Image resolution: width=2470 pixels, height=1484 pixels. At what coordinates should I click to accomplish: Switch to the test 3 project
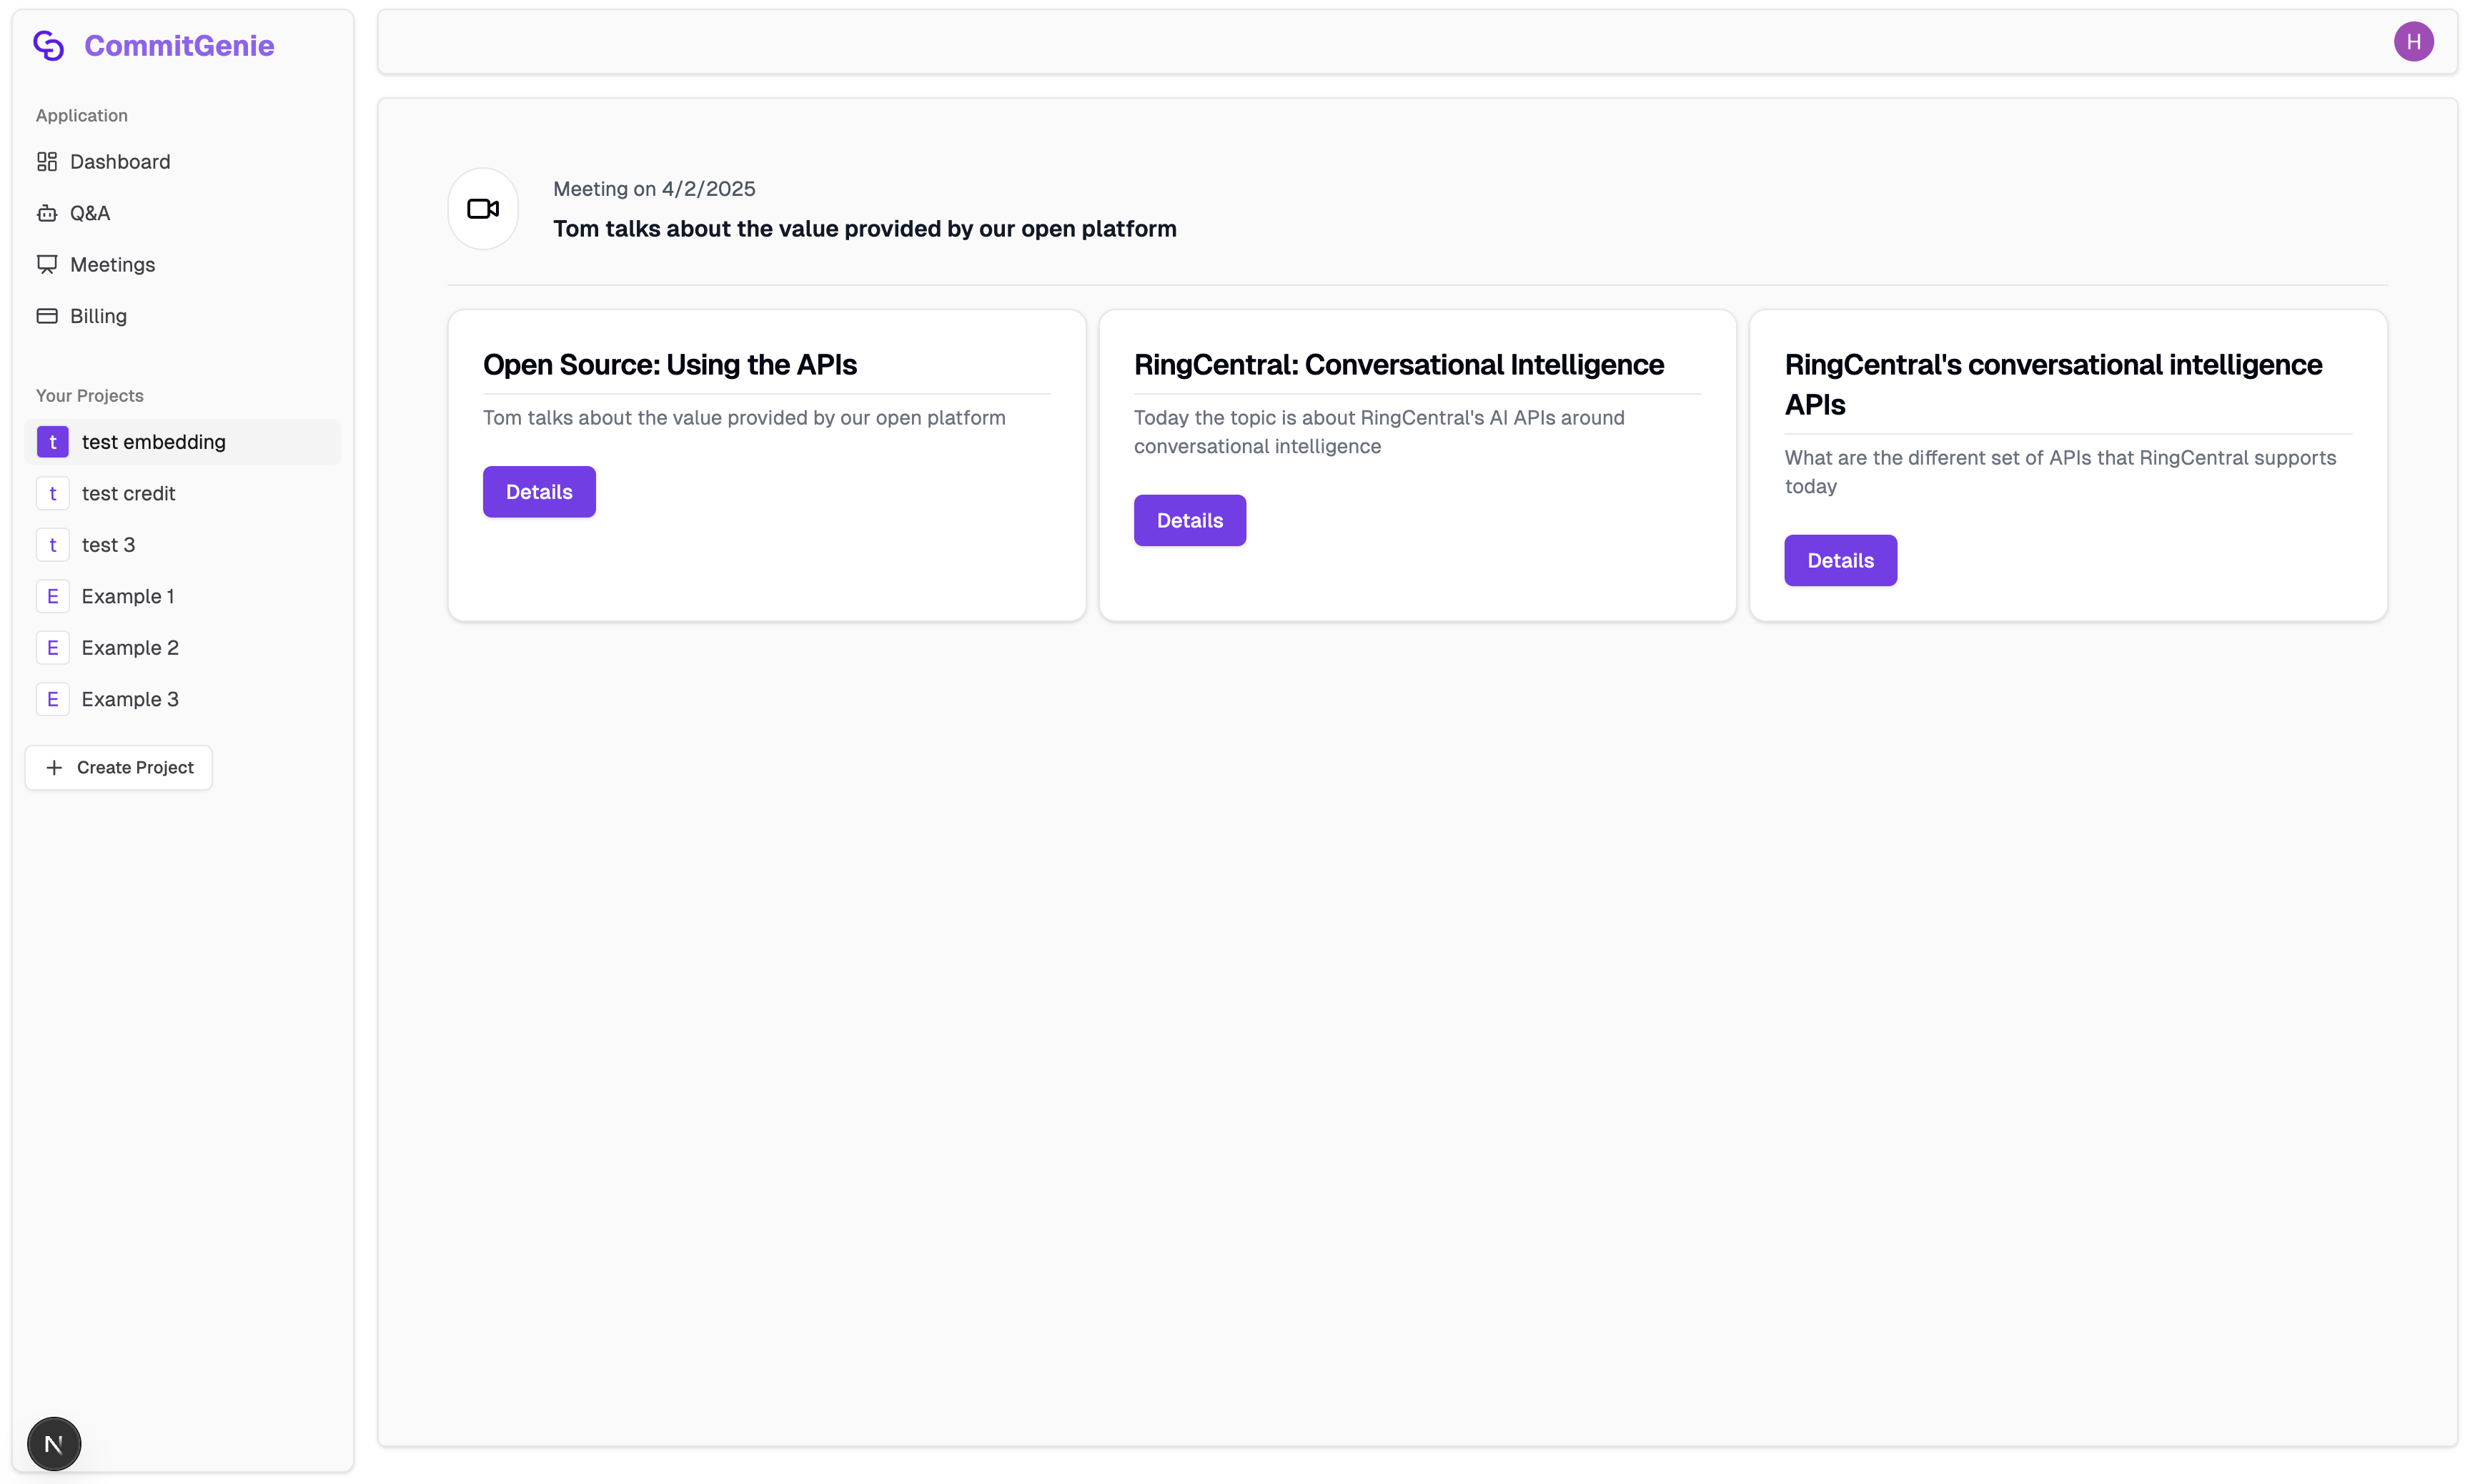183,545
